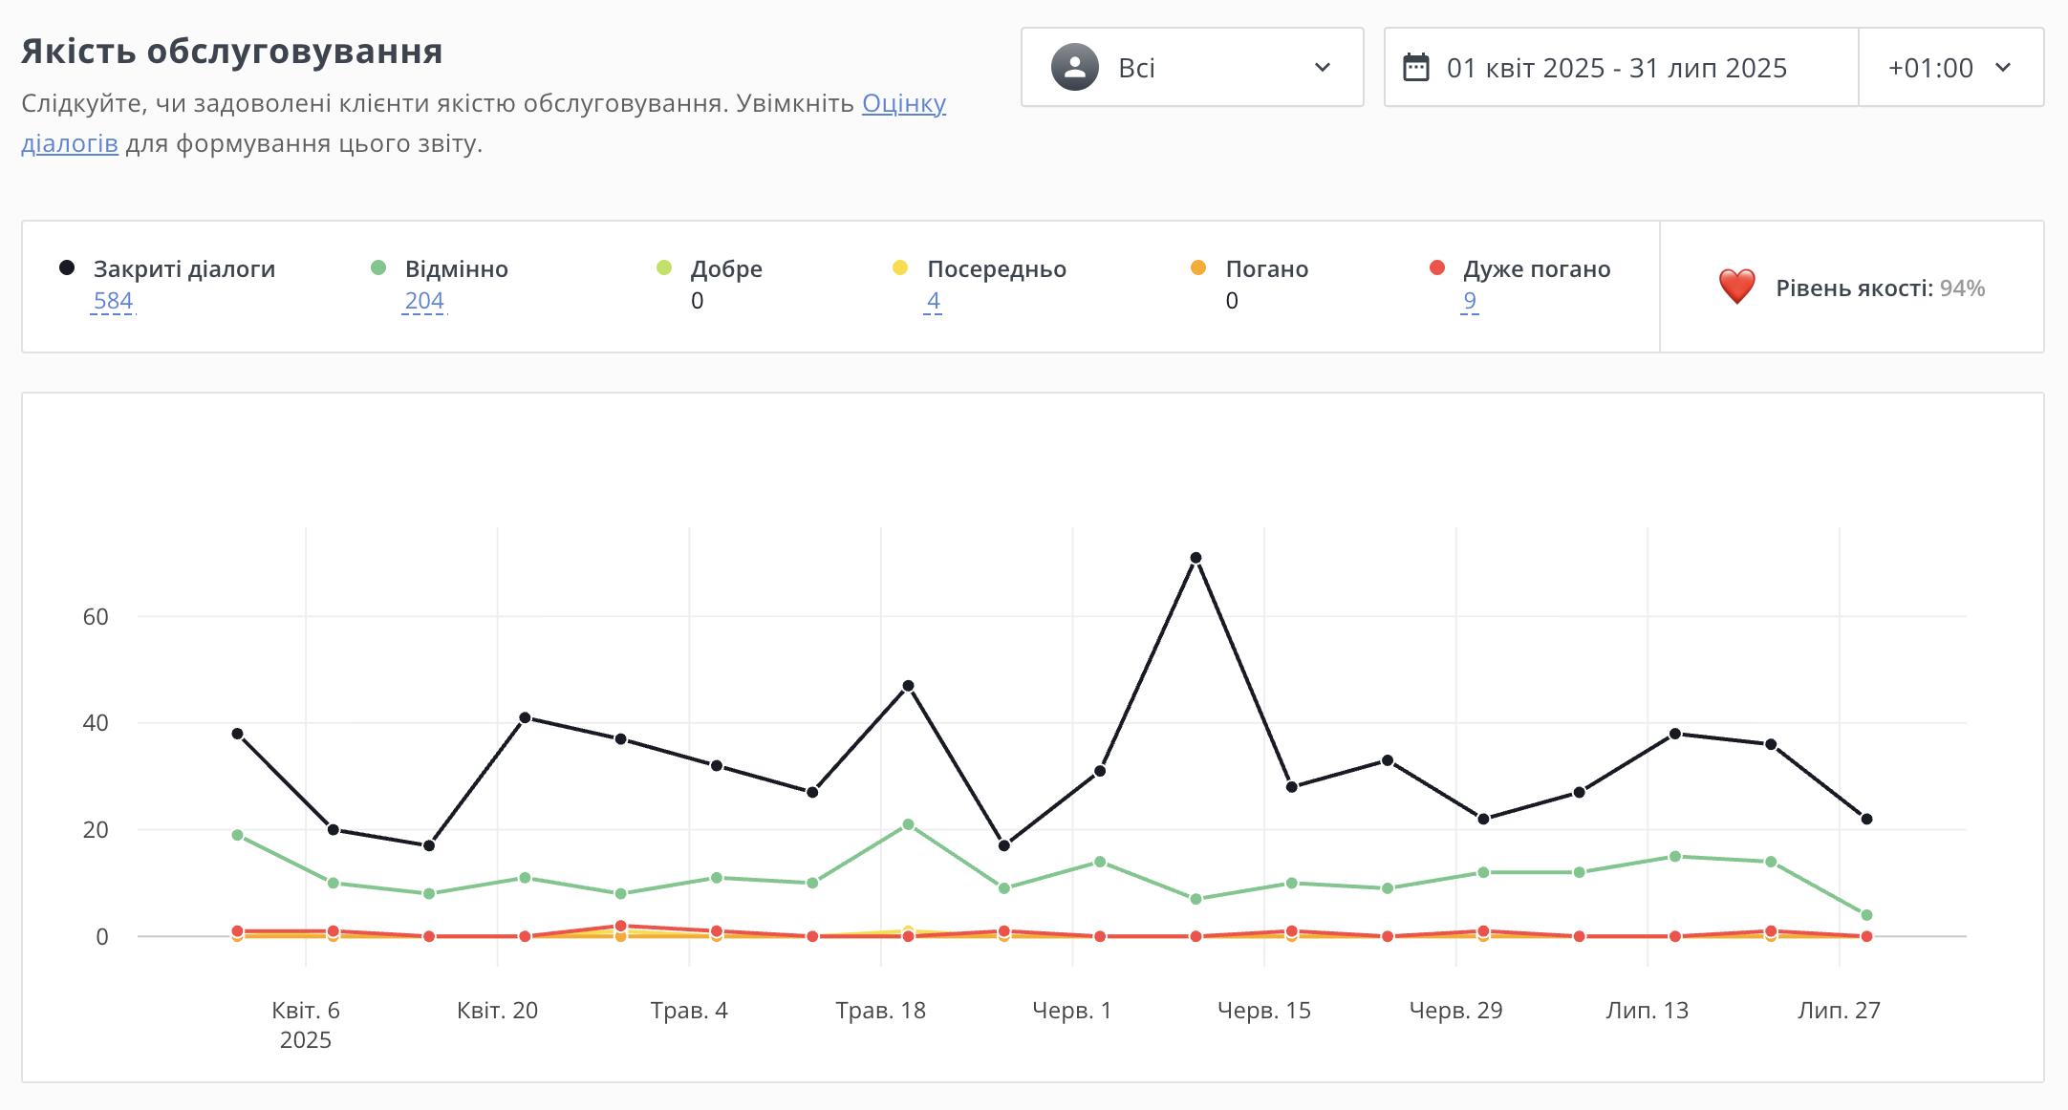Click the 9 Дуже погано count link
This screenshot has height=1110, width=2068.
point(1469,301)
